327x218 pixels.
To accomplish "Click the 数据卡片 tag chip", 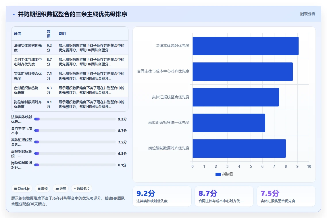I will (82, 188).
